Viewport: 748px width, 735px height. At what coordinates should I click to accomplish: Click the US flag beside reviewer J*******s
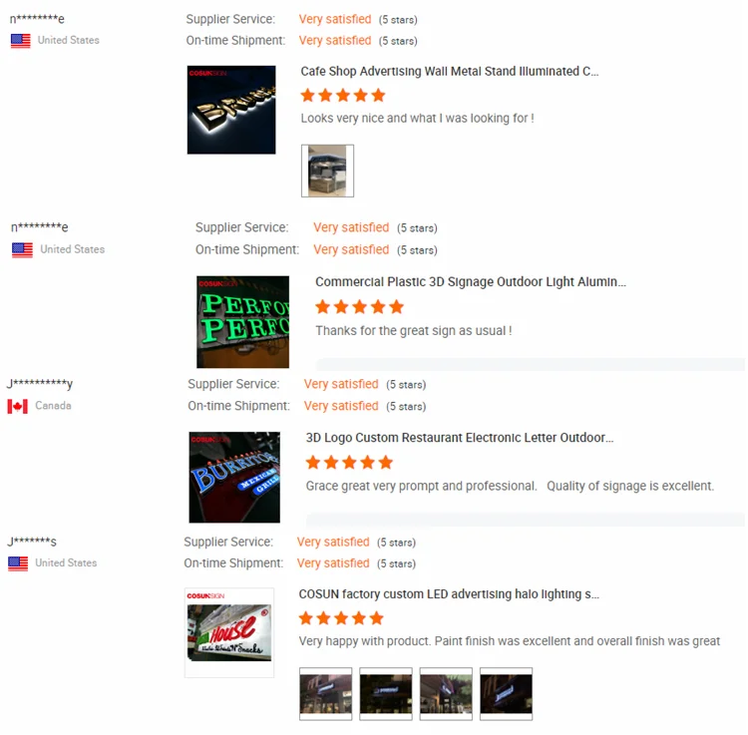coord(18,563)
